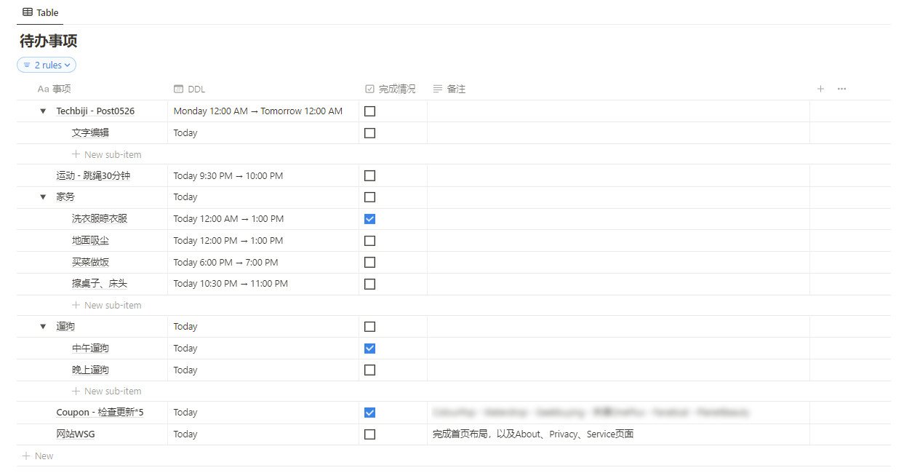904x473 pixels.
Task: Click the New button to add a row
Action: coord(37,456)
